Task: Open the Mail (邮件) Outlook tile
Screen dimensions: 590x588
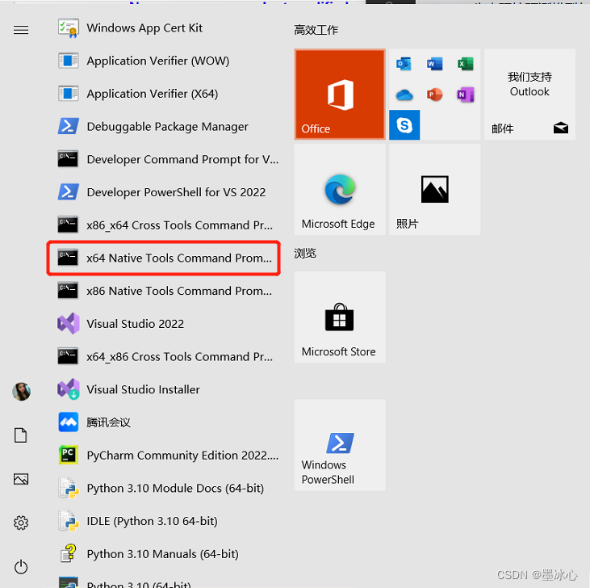Action: click(x=529, y=94)
